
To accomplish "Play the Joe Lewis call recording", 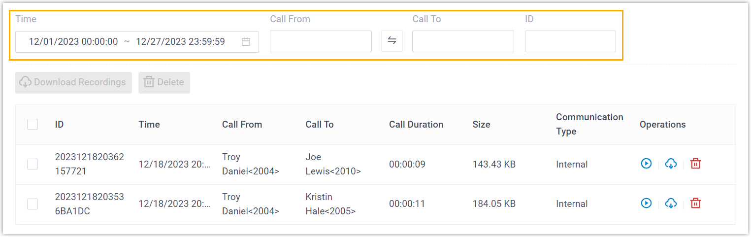I will (x=646, y=164).
